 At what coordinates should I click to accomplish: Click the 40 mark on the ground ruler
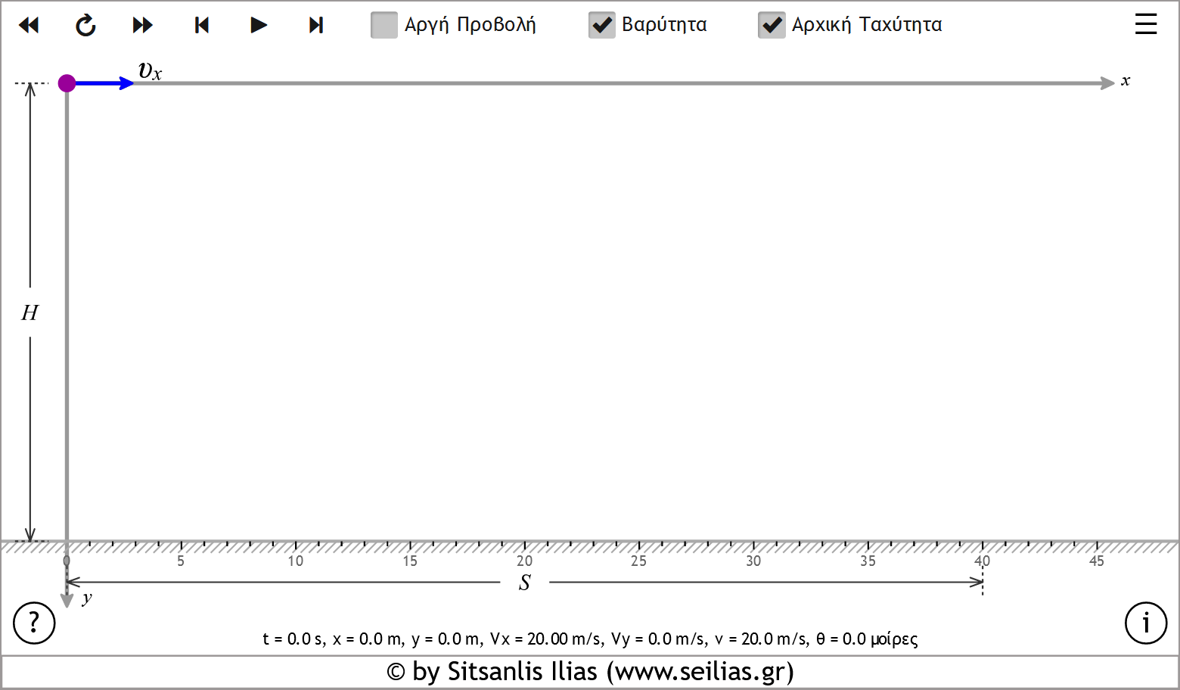(x=982, y=561)
